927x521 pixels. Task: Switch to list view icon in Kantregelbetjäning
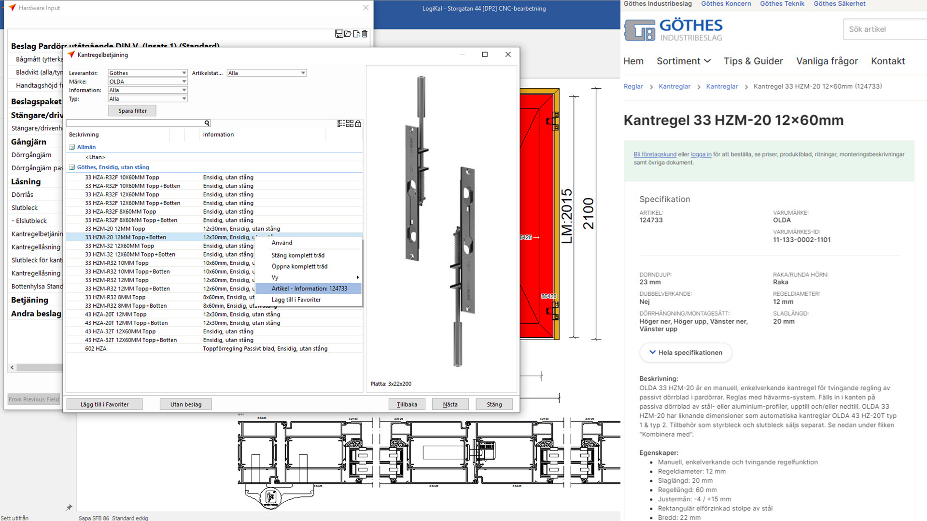pyautogui.click(x=341, y=123)
